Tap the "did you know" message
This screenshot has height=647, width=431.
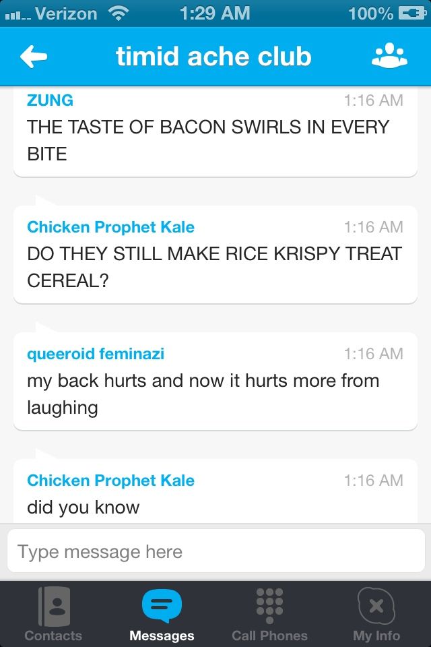[x=84, y=507]
